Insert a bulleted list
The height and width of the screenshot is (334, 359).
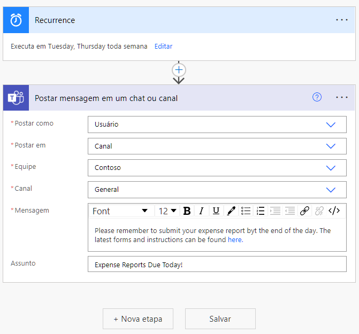click(246, 211)
